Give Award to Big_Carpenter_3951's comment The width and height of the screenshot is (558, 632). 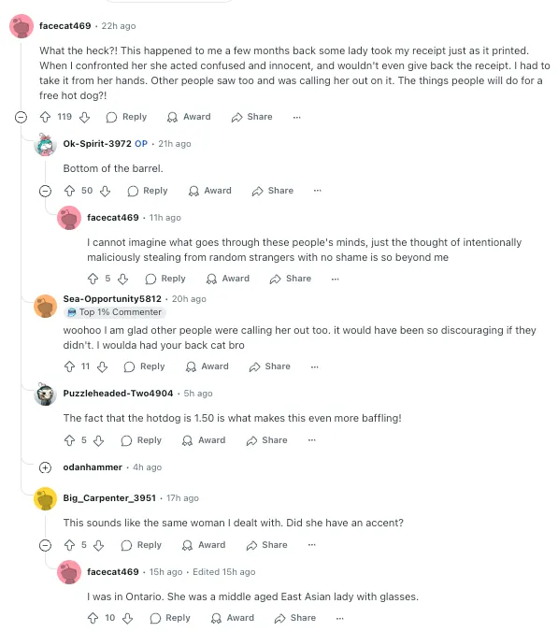(204, 545)
